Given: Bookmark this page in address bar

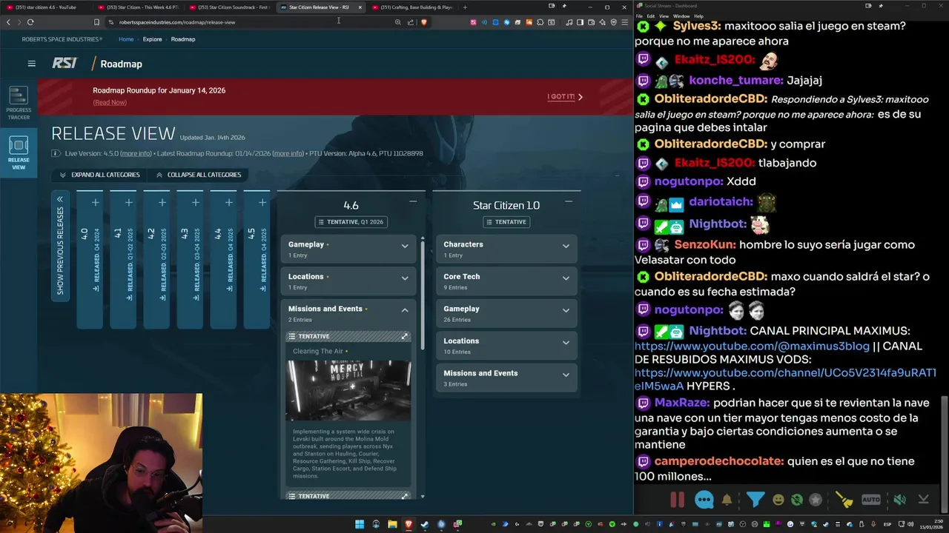Looking at the screenshot, I should pos(96,22).
